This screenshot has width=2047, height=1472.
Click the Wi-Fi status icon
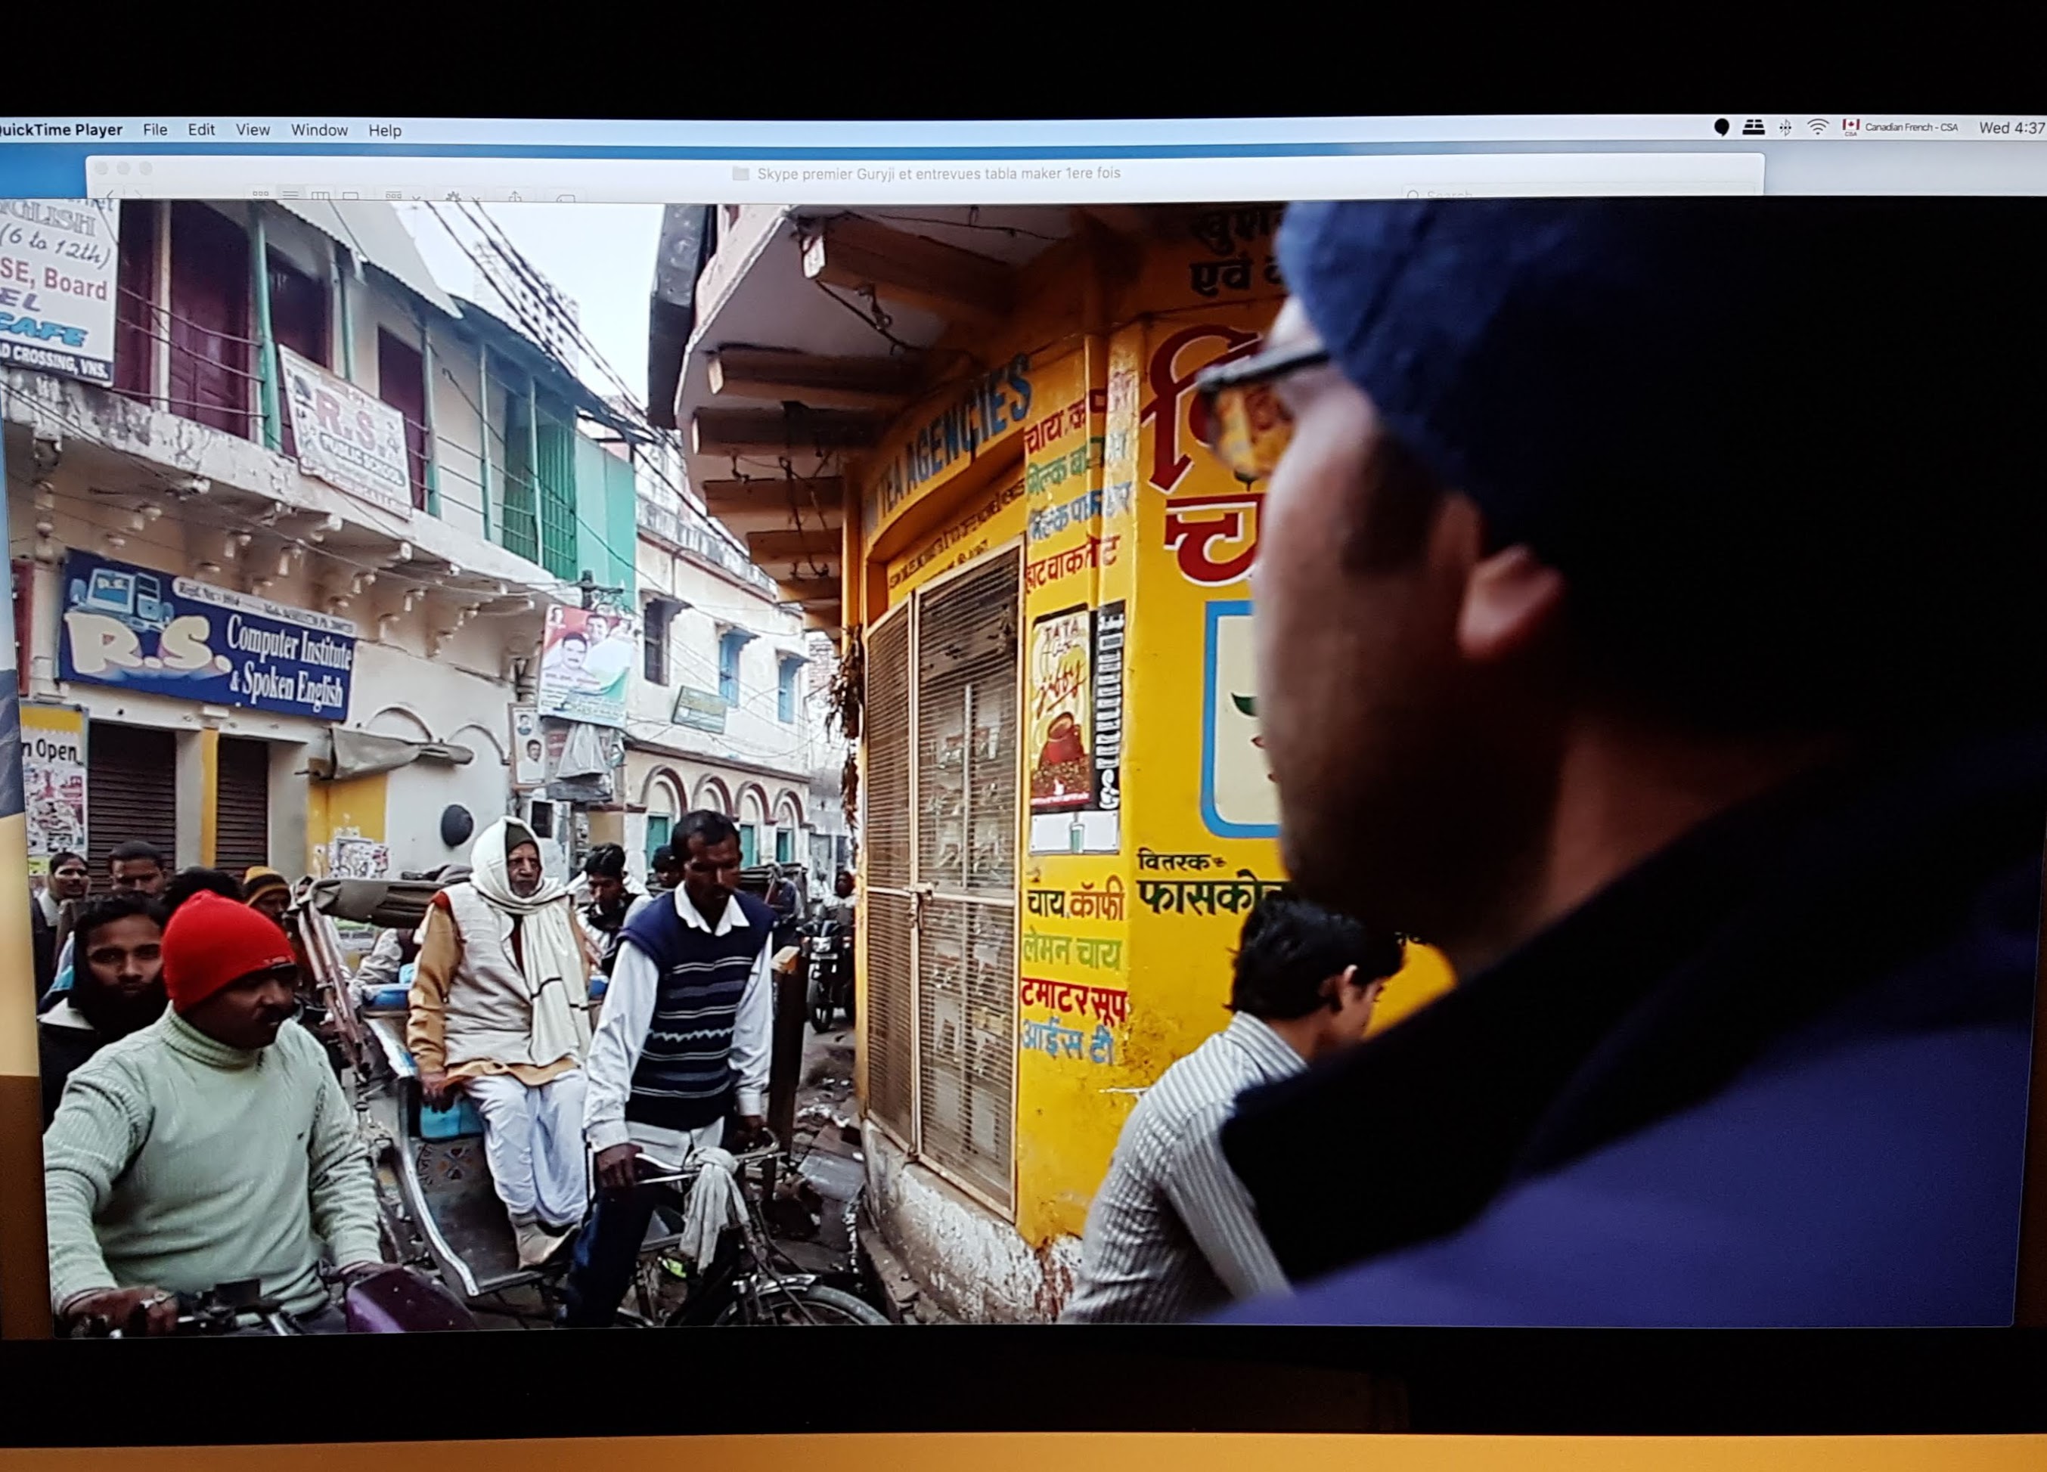point(1817,127)
